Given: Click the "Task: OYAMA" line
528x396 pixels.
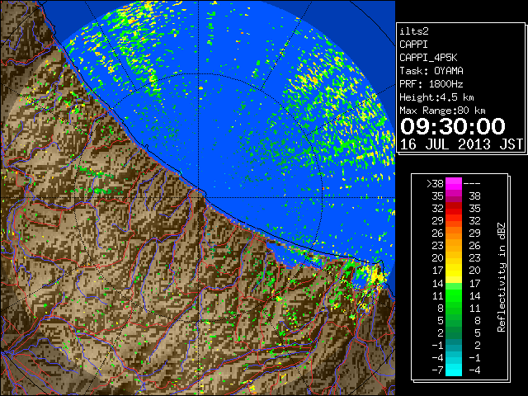Looking at the screenshot, I should 431,71.
